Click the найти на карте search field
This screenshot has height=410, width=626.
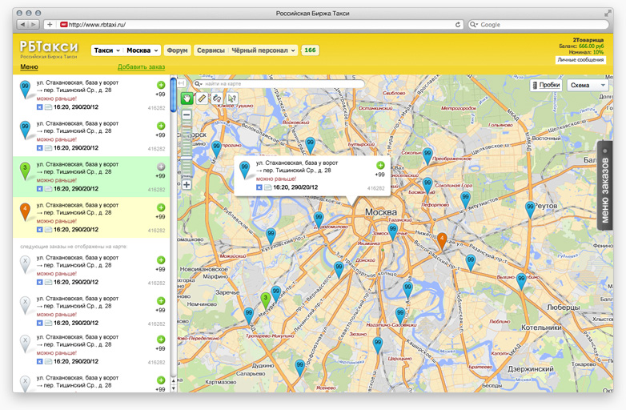pyautogui.click(x=279, y=84)
